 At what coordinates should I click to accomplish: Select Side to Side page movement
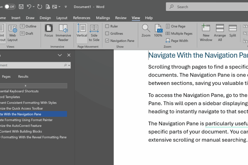(x=94, y=33)
